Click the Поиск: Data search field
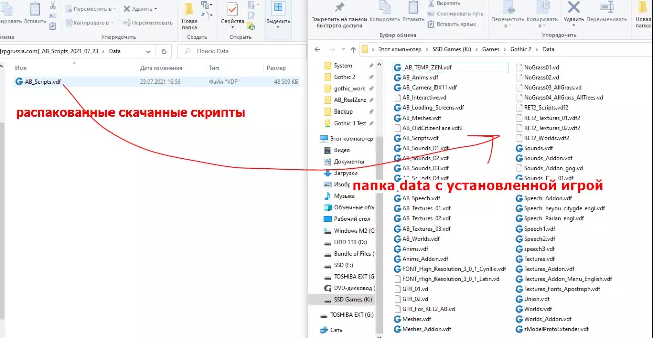This screenshot has height=338, width=653. click(x=242, y=51)
